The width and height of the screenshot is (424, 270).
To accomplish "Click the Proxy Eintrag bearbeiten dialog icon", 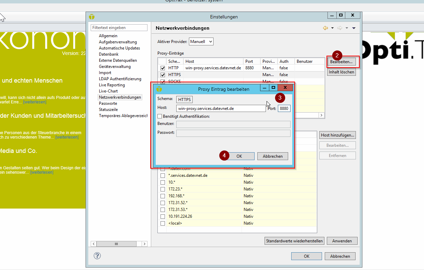I will tap(159, 89).
